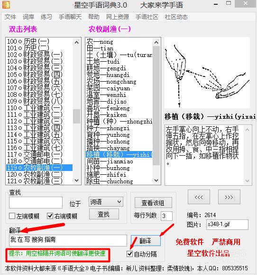This screenshot has width=257, height=275.
Task: Expand the 词语 dropdown
Action: point(106,202)
